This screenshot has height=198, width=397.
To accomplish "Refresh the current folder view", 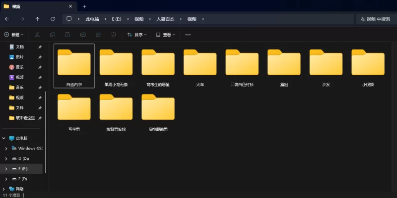I will pos(53,19).
